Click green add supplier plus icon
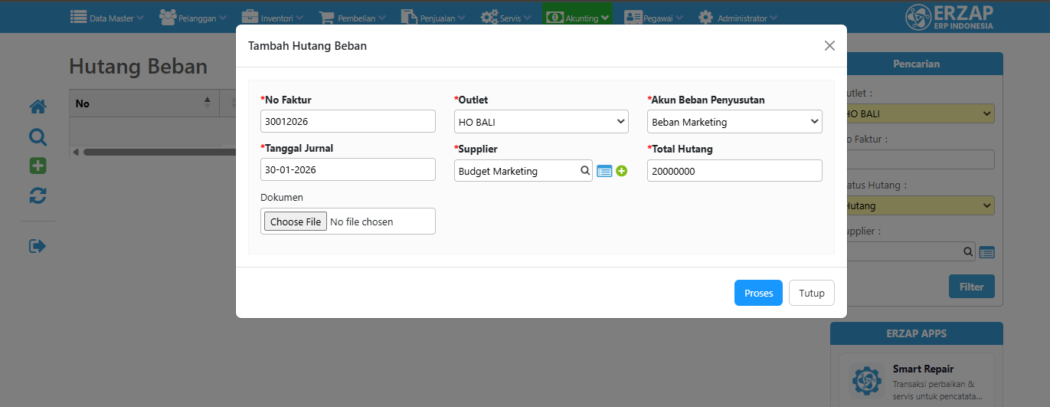This screenshot has height=407, width=1050. pos(621,171)
